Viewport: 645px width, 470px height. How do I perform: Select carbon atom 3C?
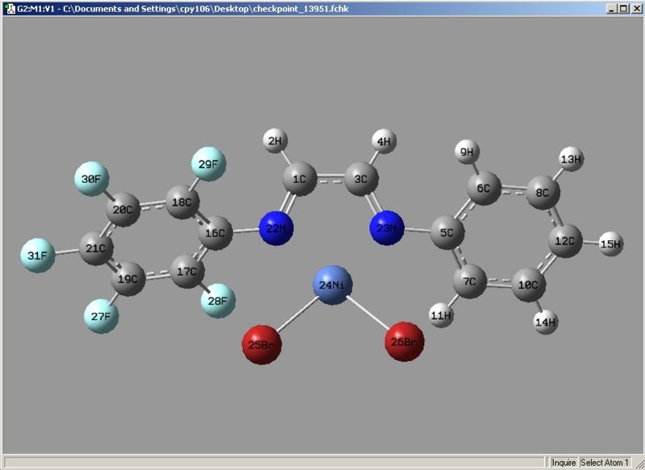(361, 180)
